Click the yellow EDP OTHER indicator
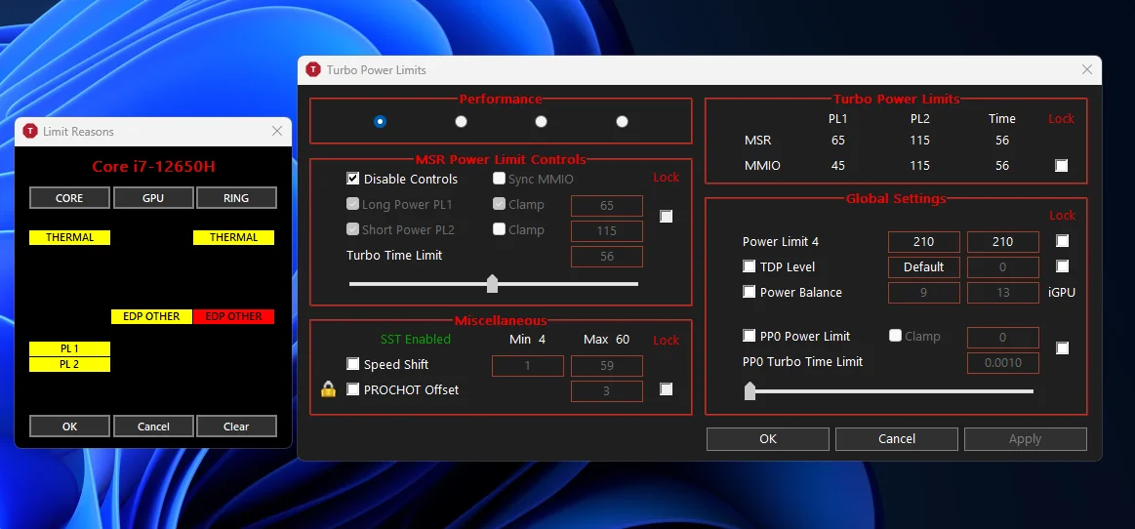 click(152, 316)
